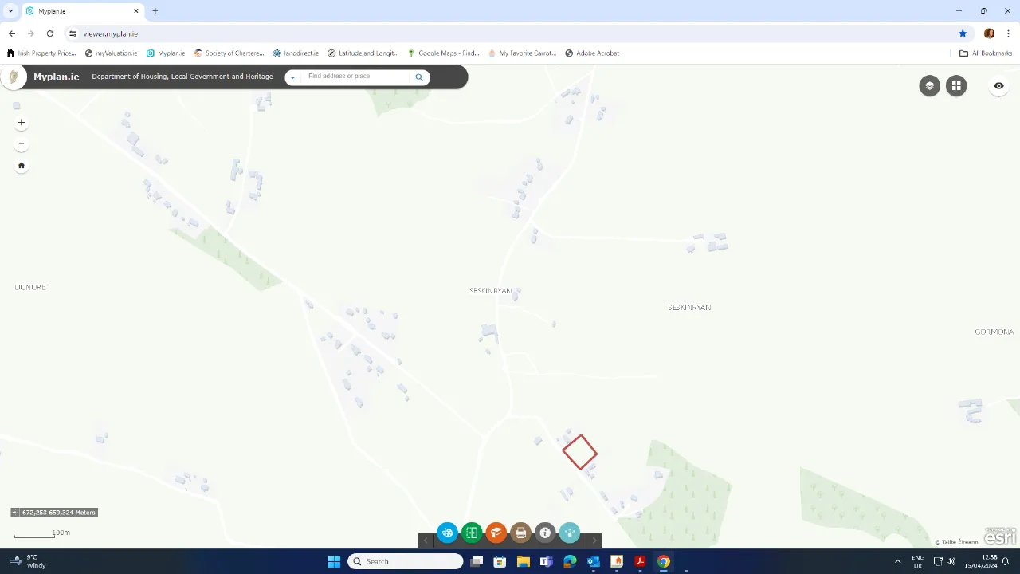Switch to the Myplan.ie browser tab

(x=52, y=11)
